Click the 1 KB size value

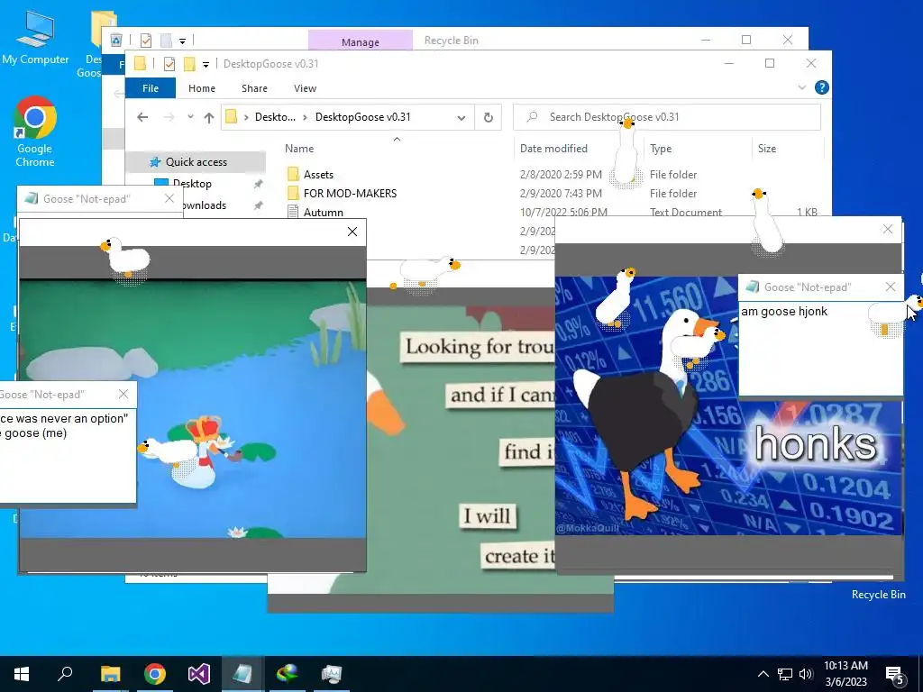click(807, 213)
